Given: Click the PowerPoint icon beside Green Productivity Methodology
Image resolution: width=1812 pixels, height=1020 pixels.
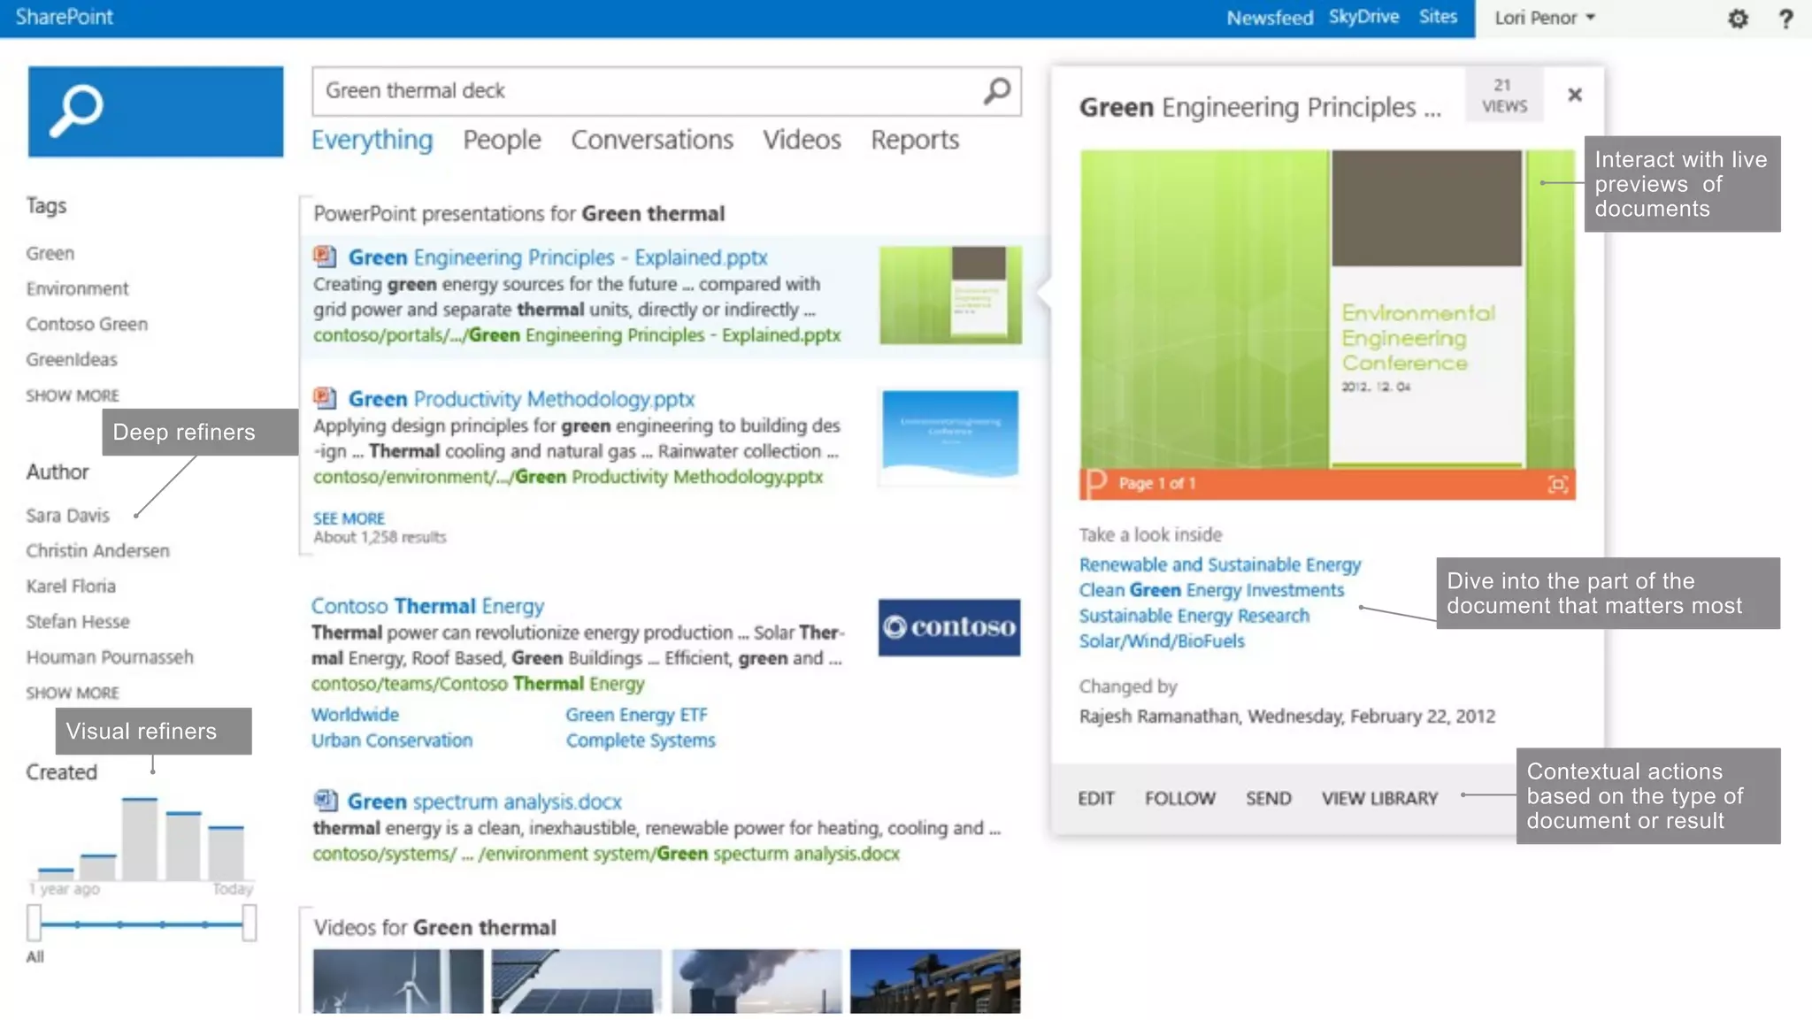Looking at the screenshot, I should (x=325, y=398).
